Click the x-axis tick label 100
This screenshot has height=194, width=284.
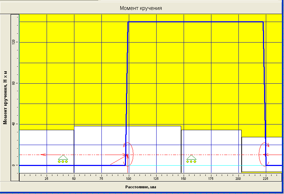click(x=128, y=179)
